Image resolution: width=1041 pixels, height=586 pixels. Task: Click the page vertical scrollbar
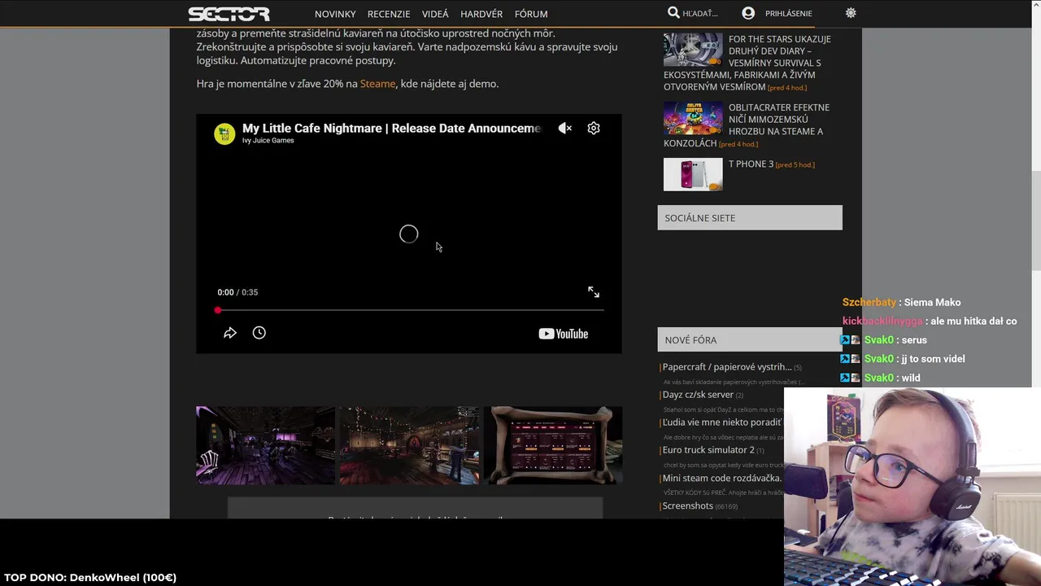click(1036, 220)
